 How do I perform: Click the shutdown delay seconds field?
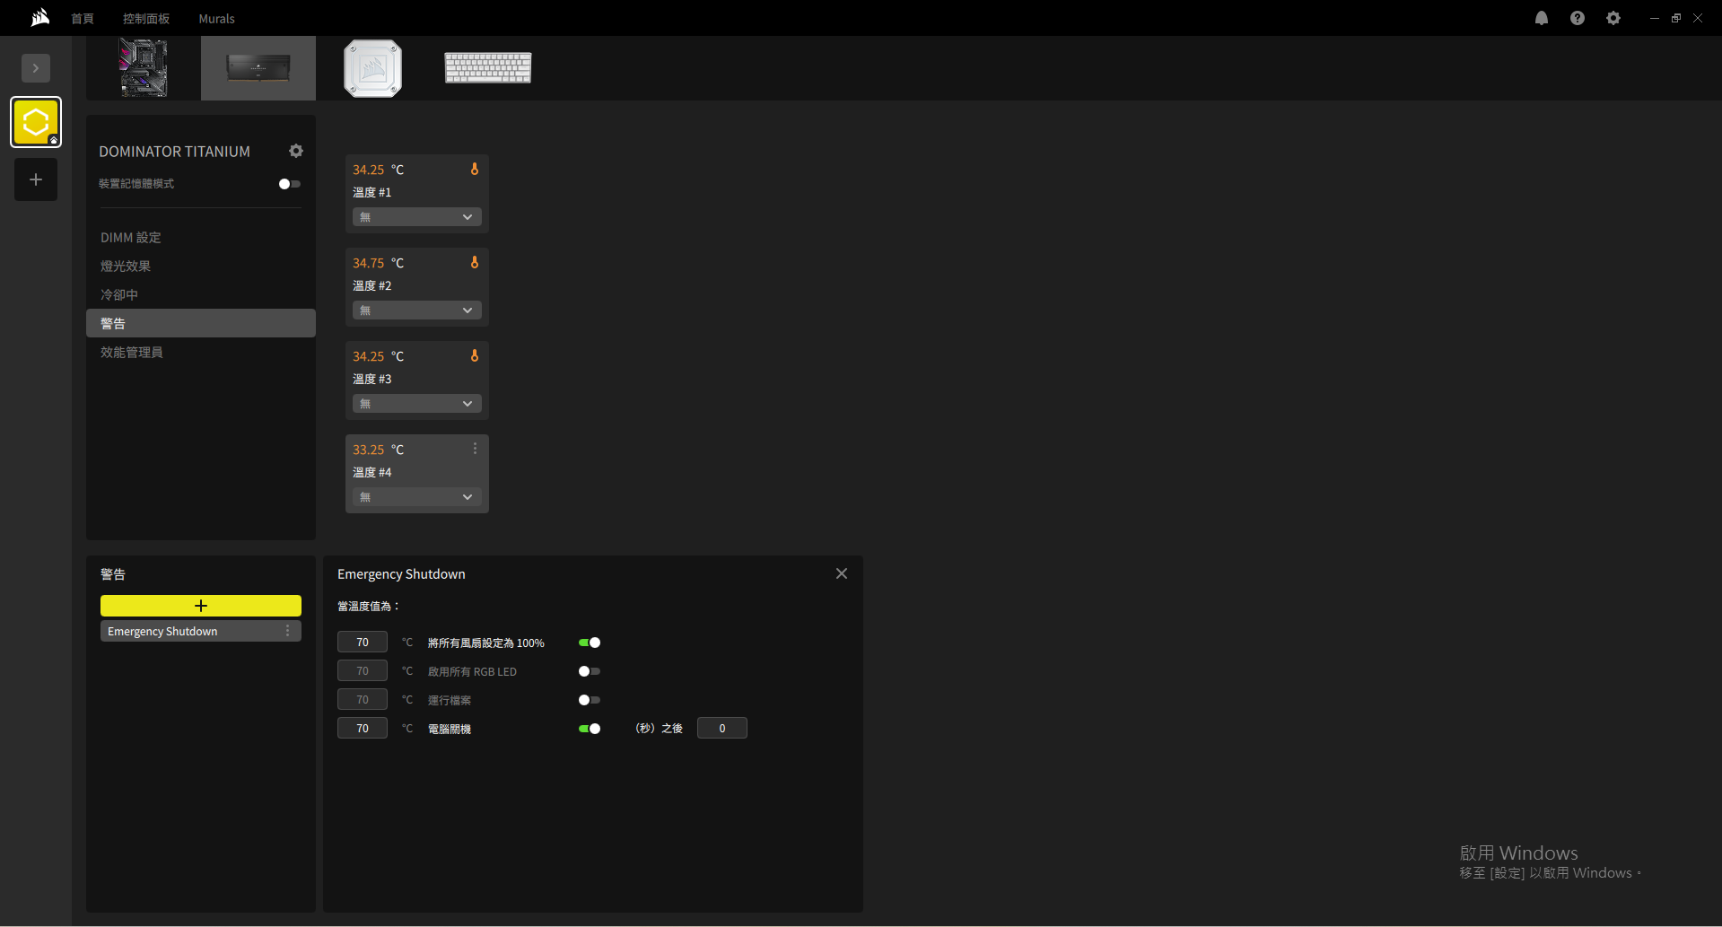tap(722, 728)
